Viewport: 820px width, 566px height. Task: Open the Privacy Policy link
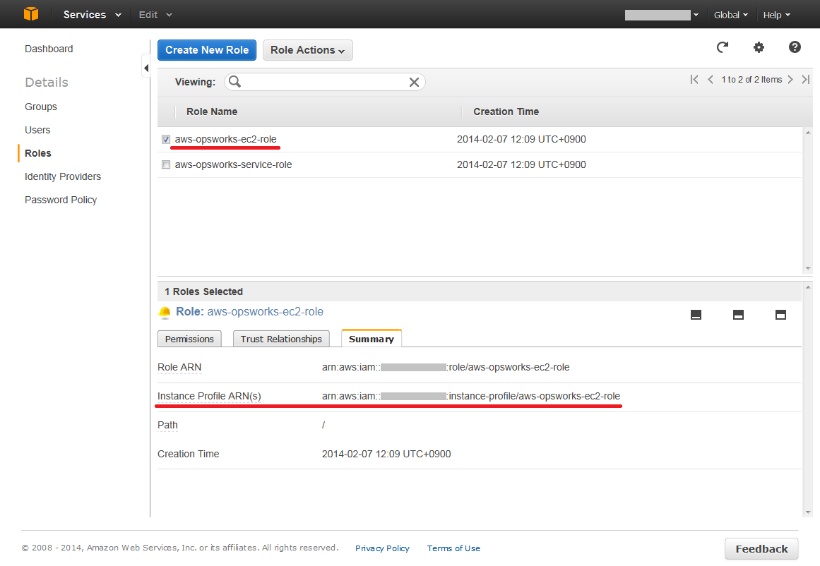pyautogui.click(x=382, y=548)
